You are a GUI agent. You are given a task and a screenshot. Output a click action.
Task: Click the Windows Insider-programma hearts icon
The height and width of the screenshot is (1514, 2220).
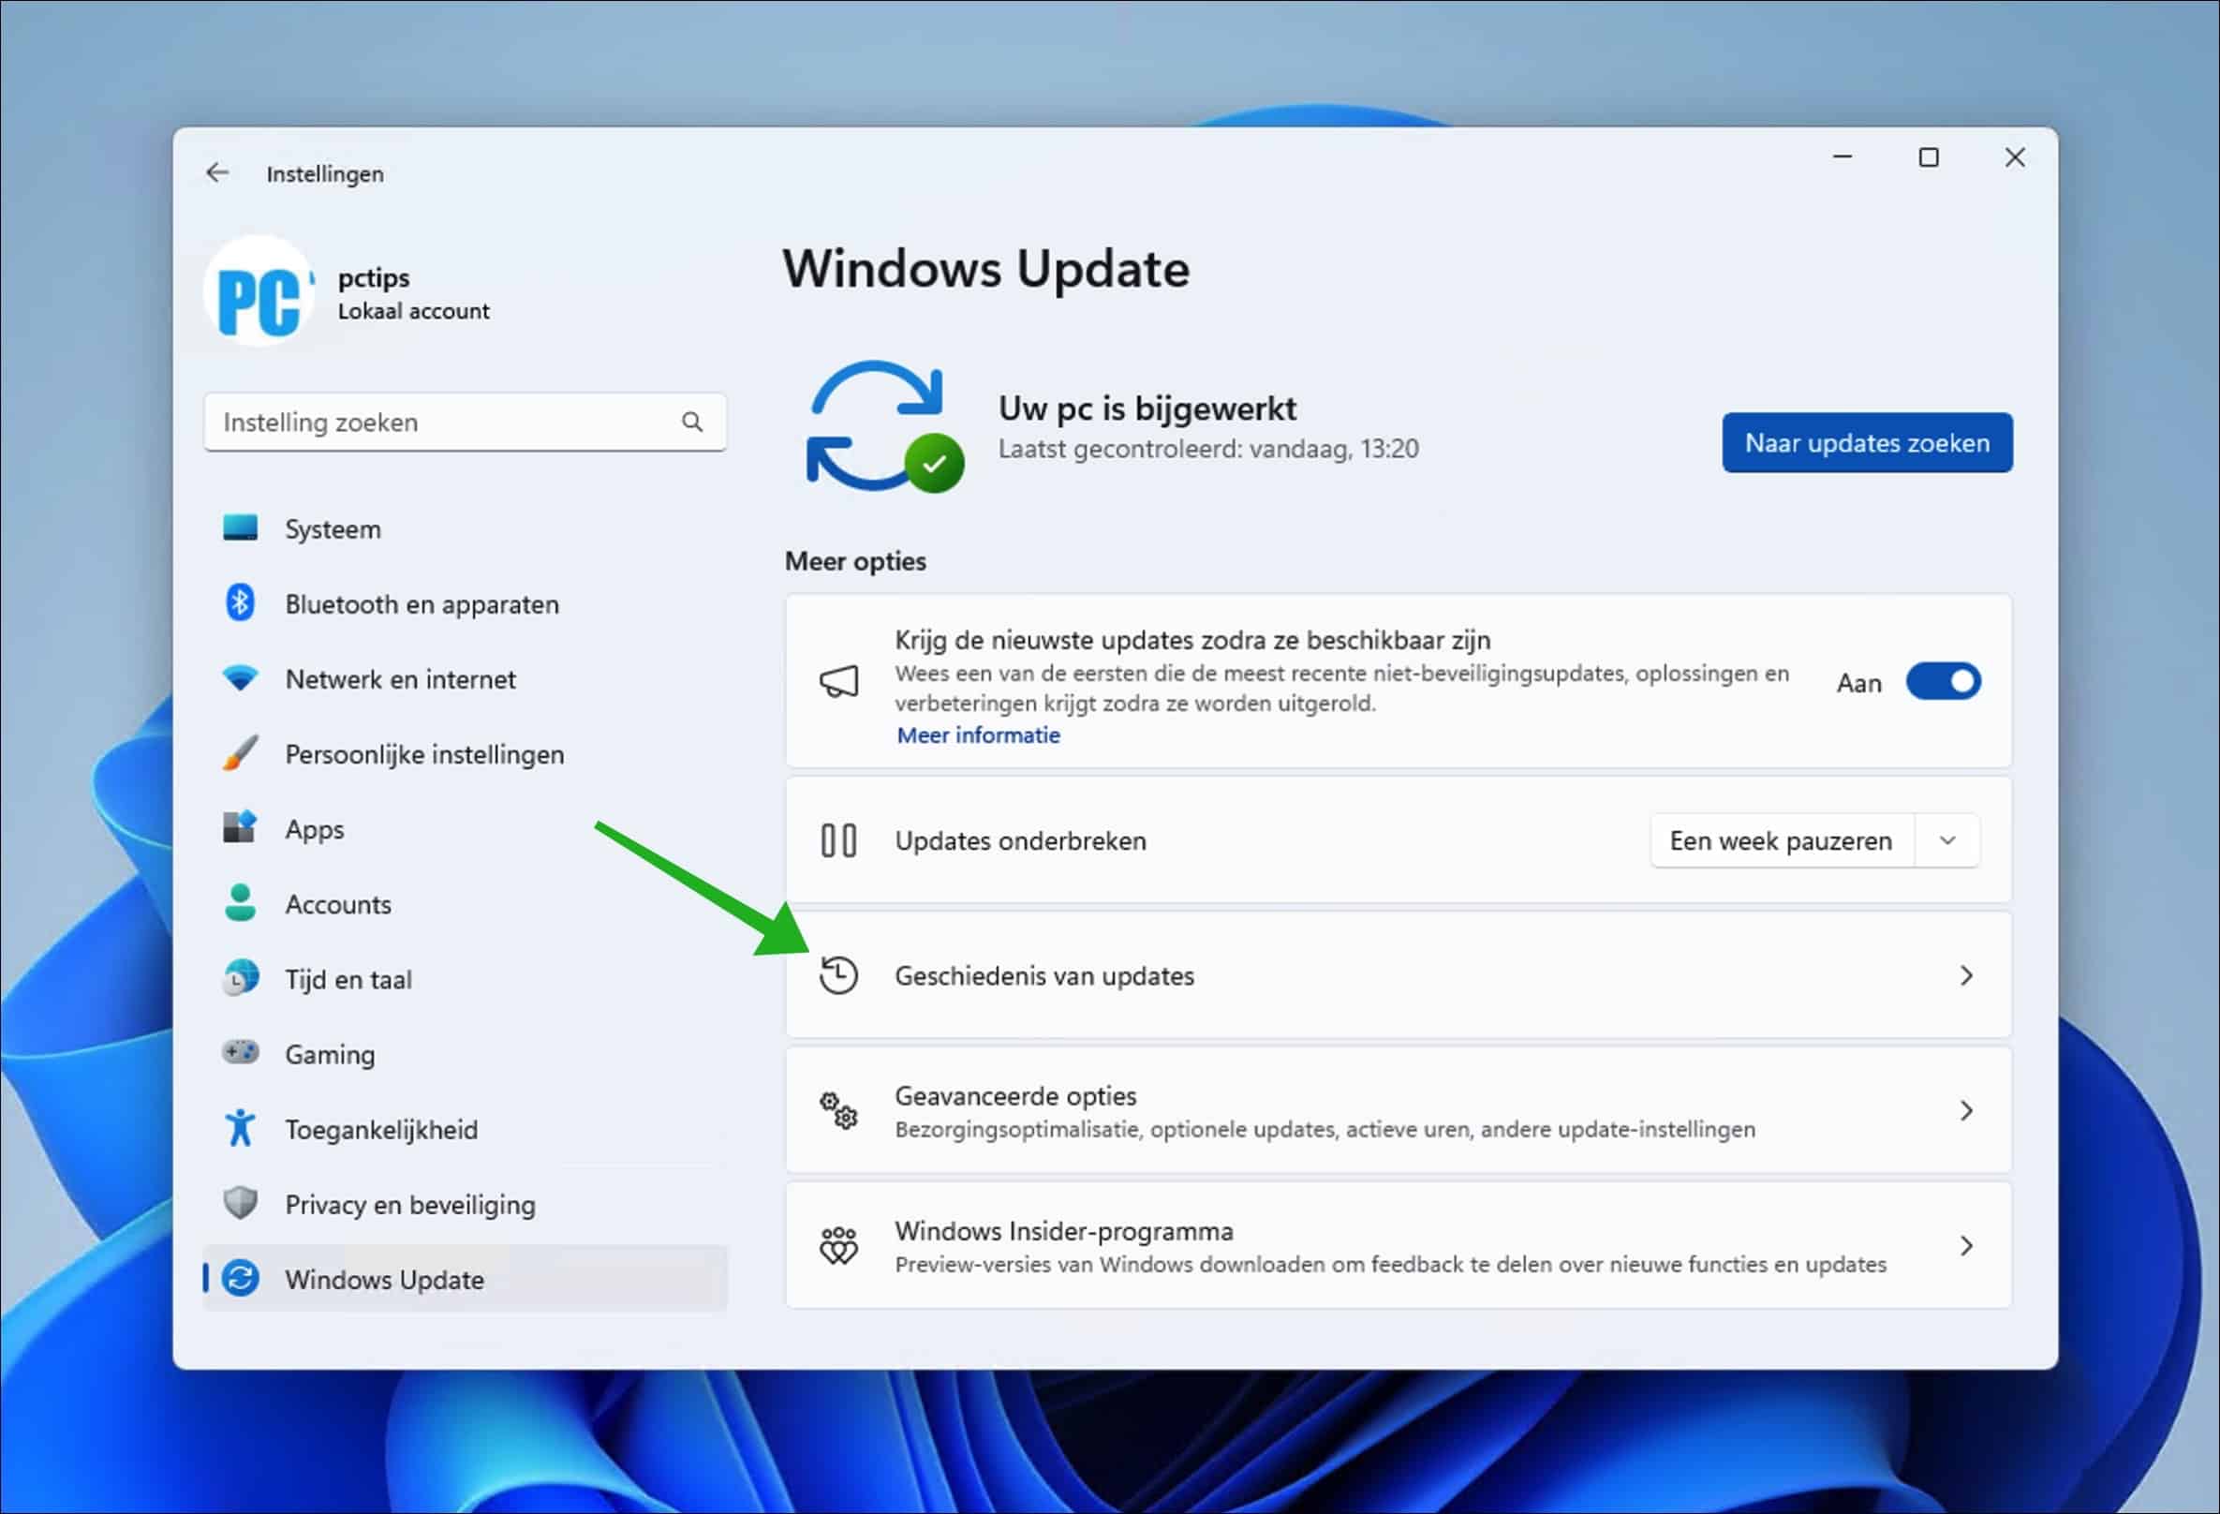(838, 1246)
